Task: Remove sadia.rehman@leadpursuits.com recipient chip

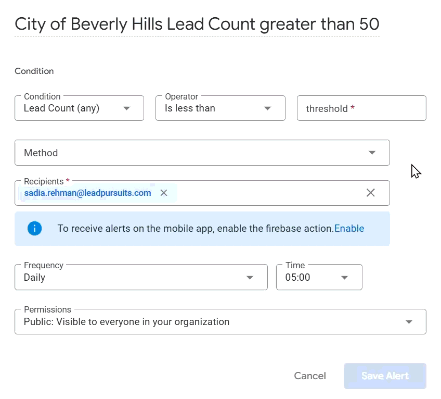Action: click(164, 193)
